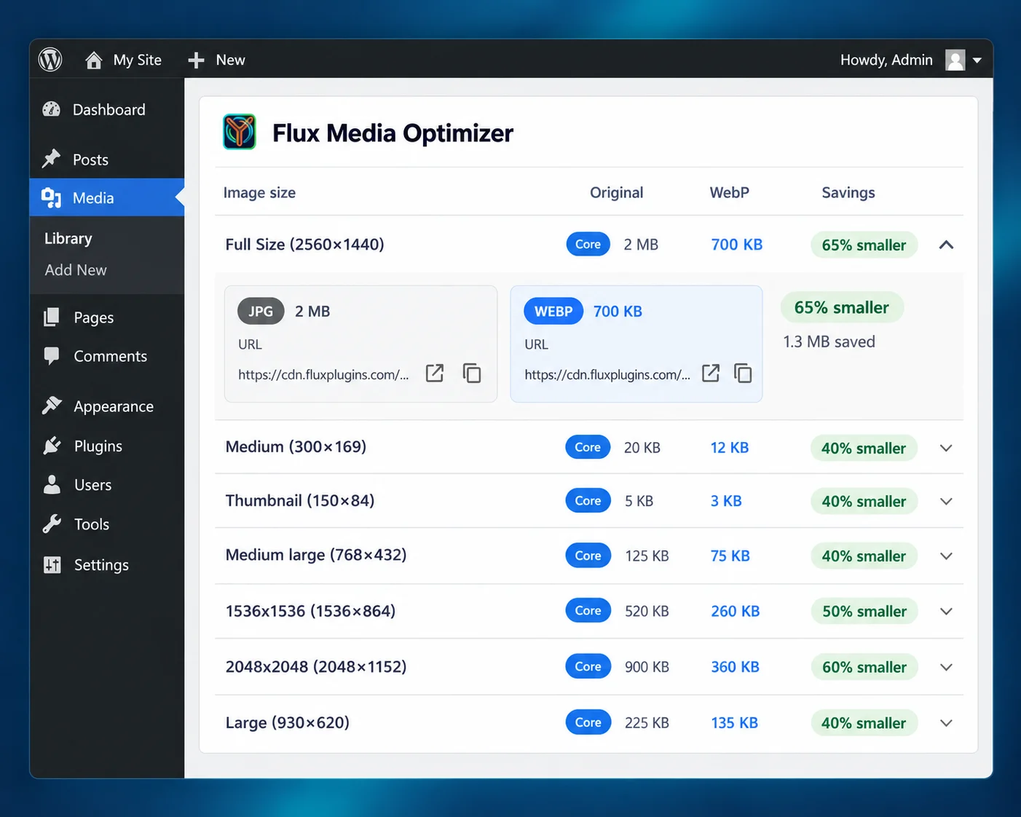Screen dimensions: 1021x817
Task: Expand the 1536x1536 row
Action: click(x=946, y=611)
